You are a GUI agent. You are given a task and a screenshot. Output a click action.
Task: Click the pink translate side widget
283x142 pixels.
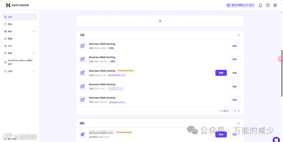280,58
